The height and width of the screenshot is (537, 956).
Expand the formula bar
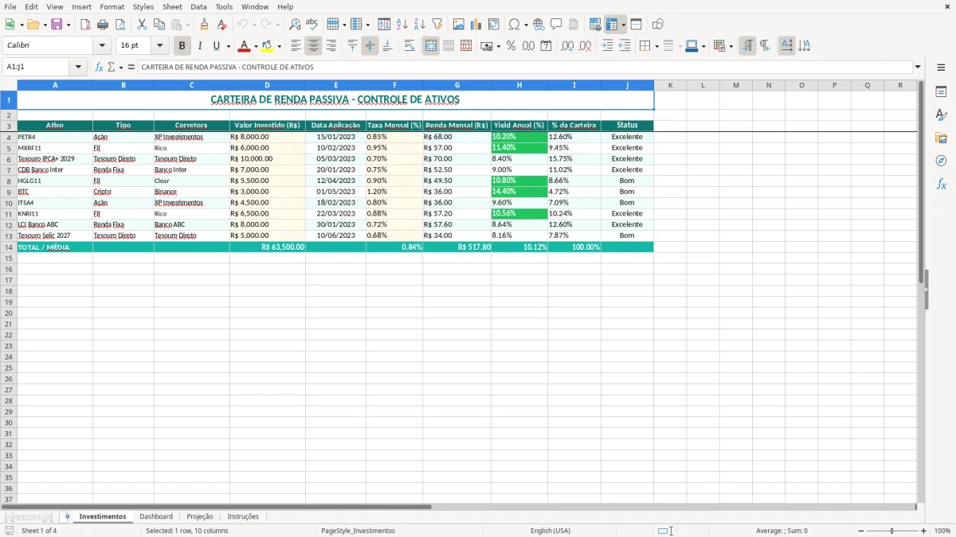click(x=919, y=67)
